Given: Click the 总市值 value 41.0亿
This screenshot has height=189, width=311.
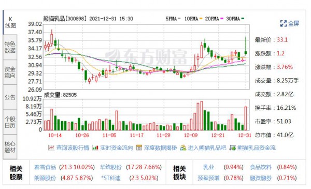Looking at the screenshot, I should [x=285, y=135].
